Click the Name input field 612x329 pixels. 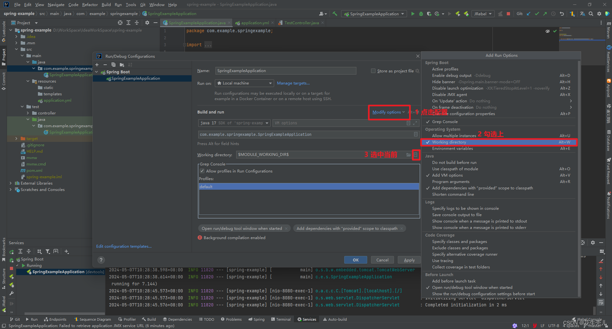pos(286,71)
